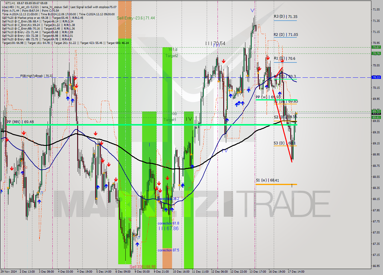Click the green 70.76 price tag
Viewport: 383px width, 275px height.
pyautogui.click(x=376, y=54)
